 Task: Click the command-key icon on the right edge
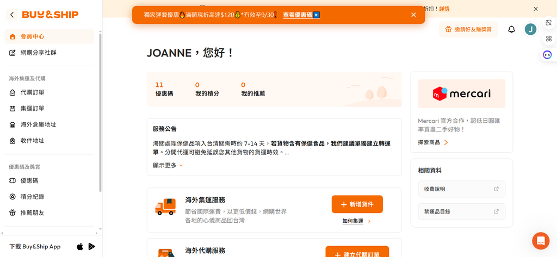click(x=548, y=39)
